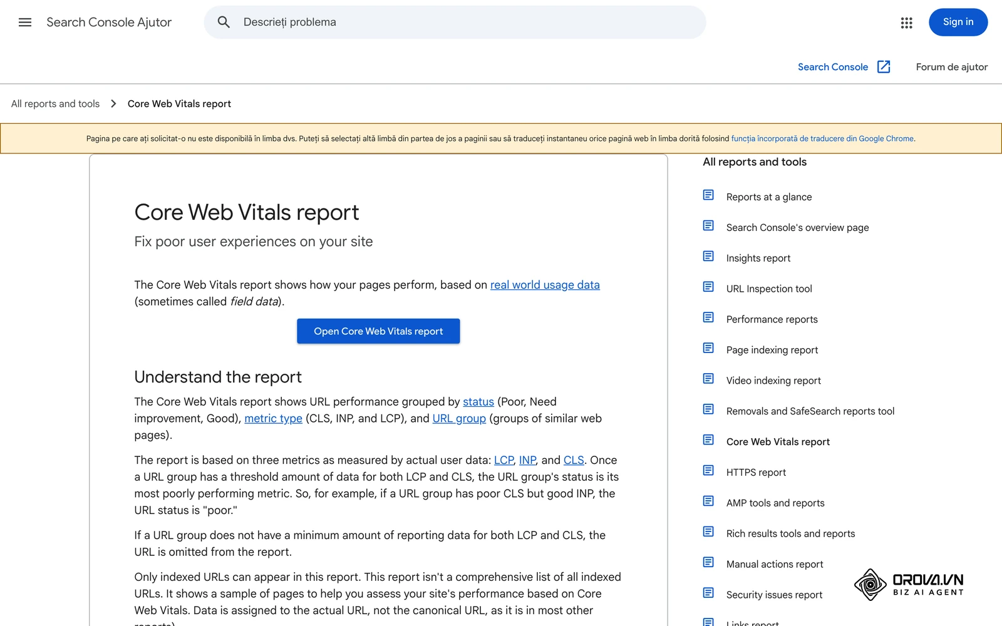Open the Google apps grid
The height and width of the screenshot is (626, 1002).
(906, 23)
